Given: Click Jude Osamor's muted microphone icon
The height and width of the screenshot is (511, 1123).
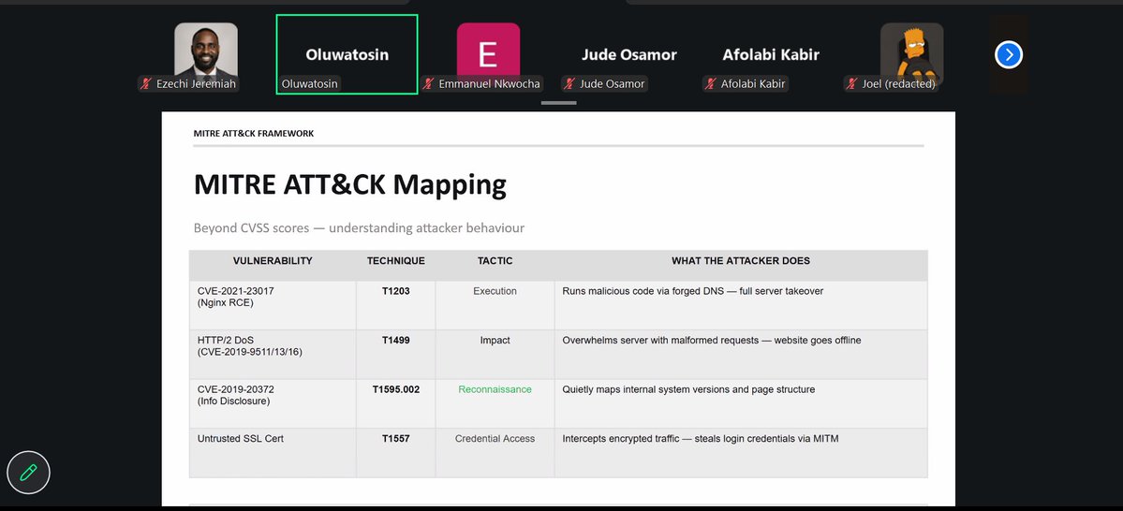Looking at the screenshot, I should (x=569, y=83).
